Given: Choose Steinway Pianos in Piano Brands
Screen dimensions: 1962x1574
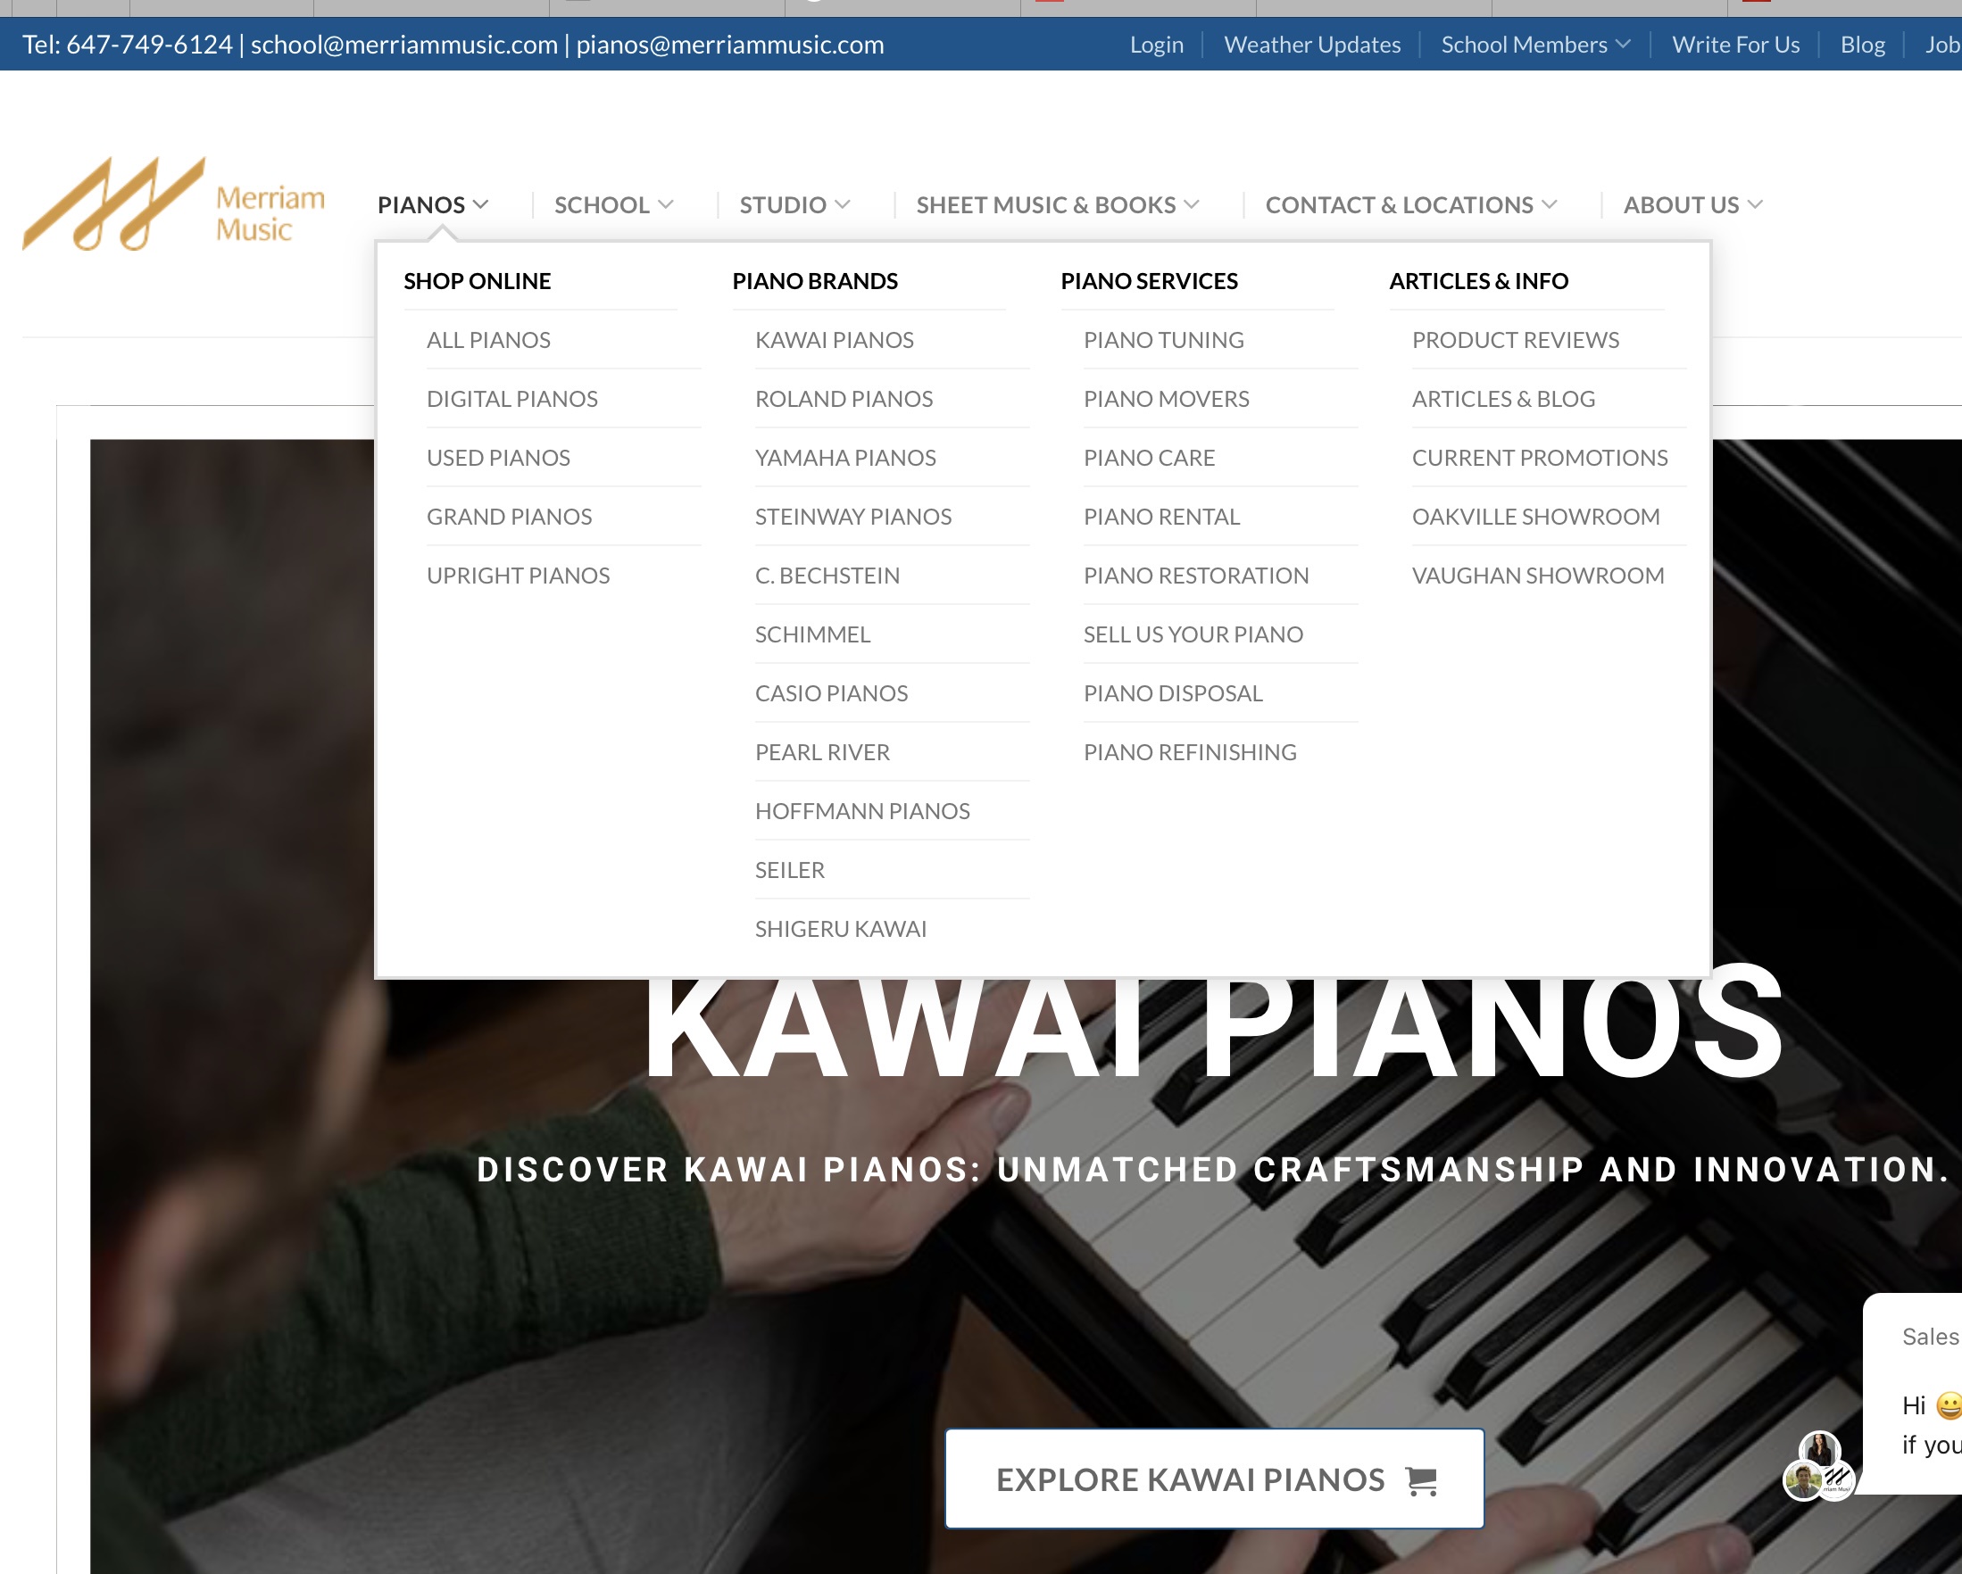Looking at the screenshot, I should coord(852,517).
